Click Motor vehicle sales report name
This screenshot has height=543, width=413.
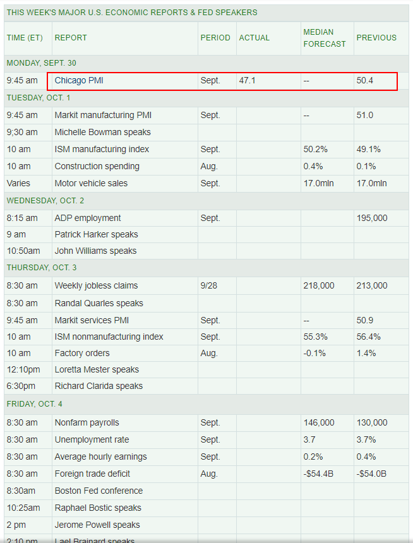pos(91,184)
